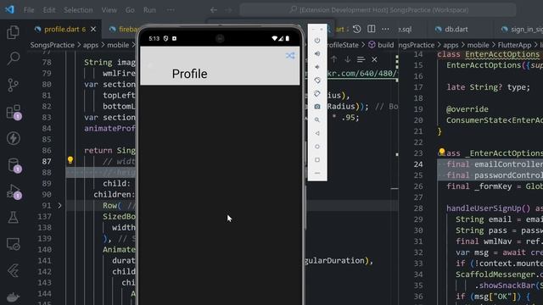
Task: Open emulator extended controls (more)
Action: click(317, 173)
